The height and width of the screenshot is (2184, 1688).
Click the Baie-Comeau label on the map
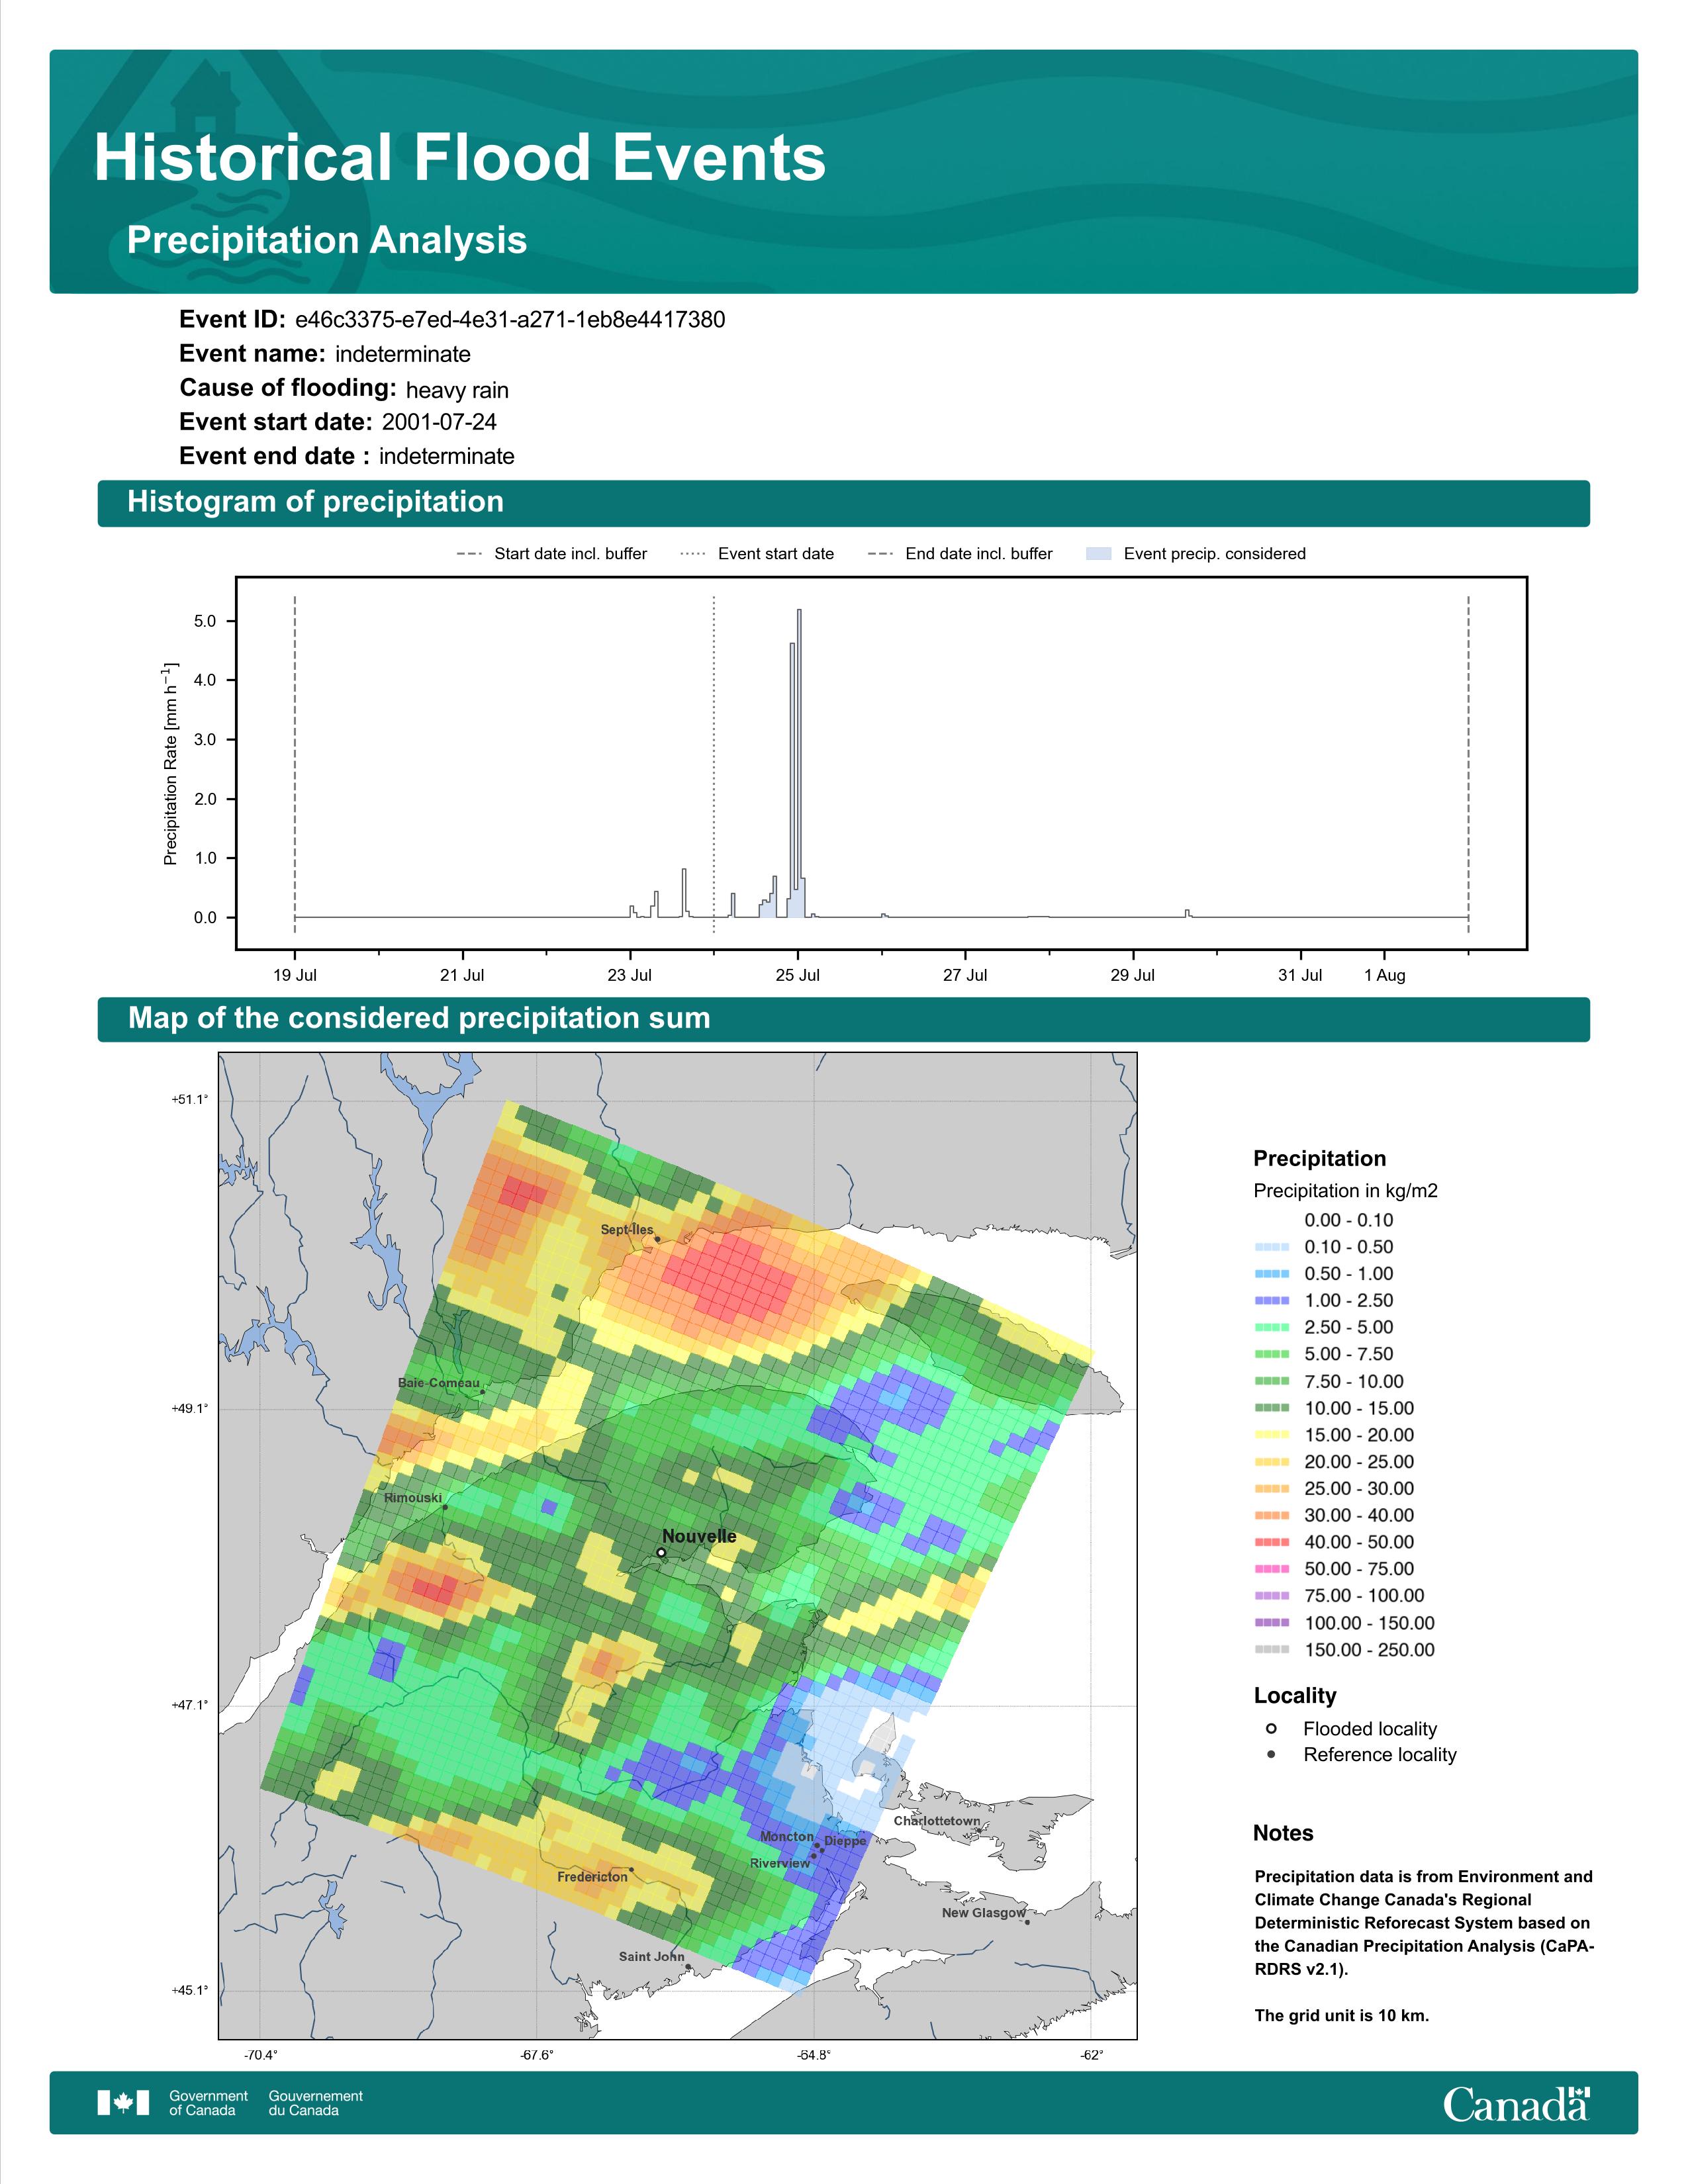[439, 1383]
